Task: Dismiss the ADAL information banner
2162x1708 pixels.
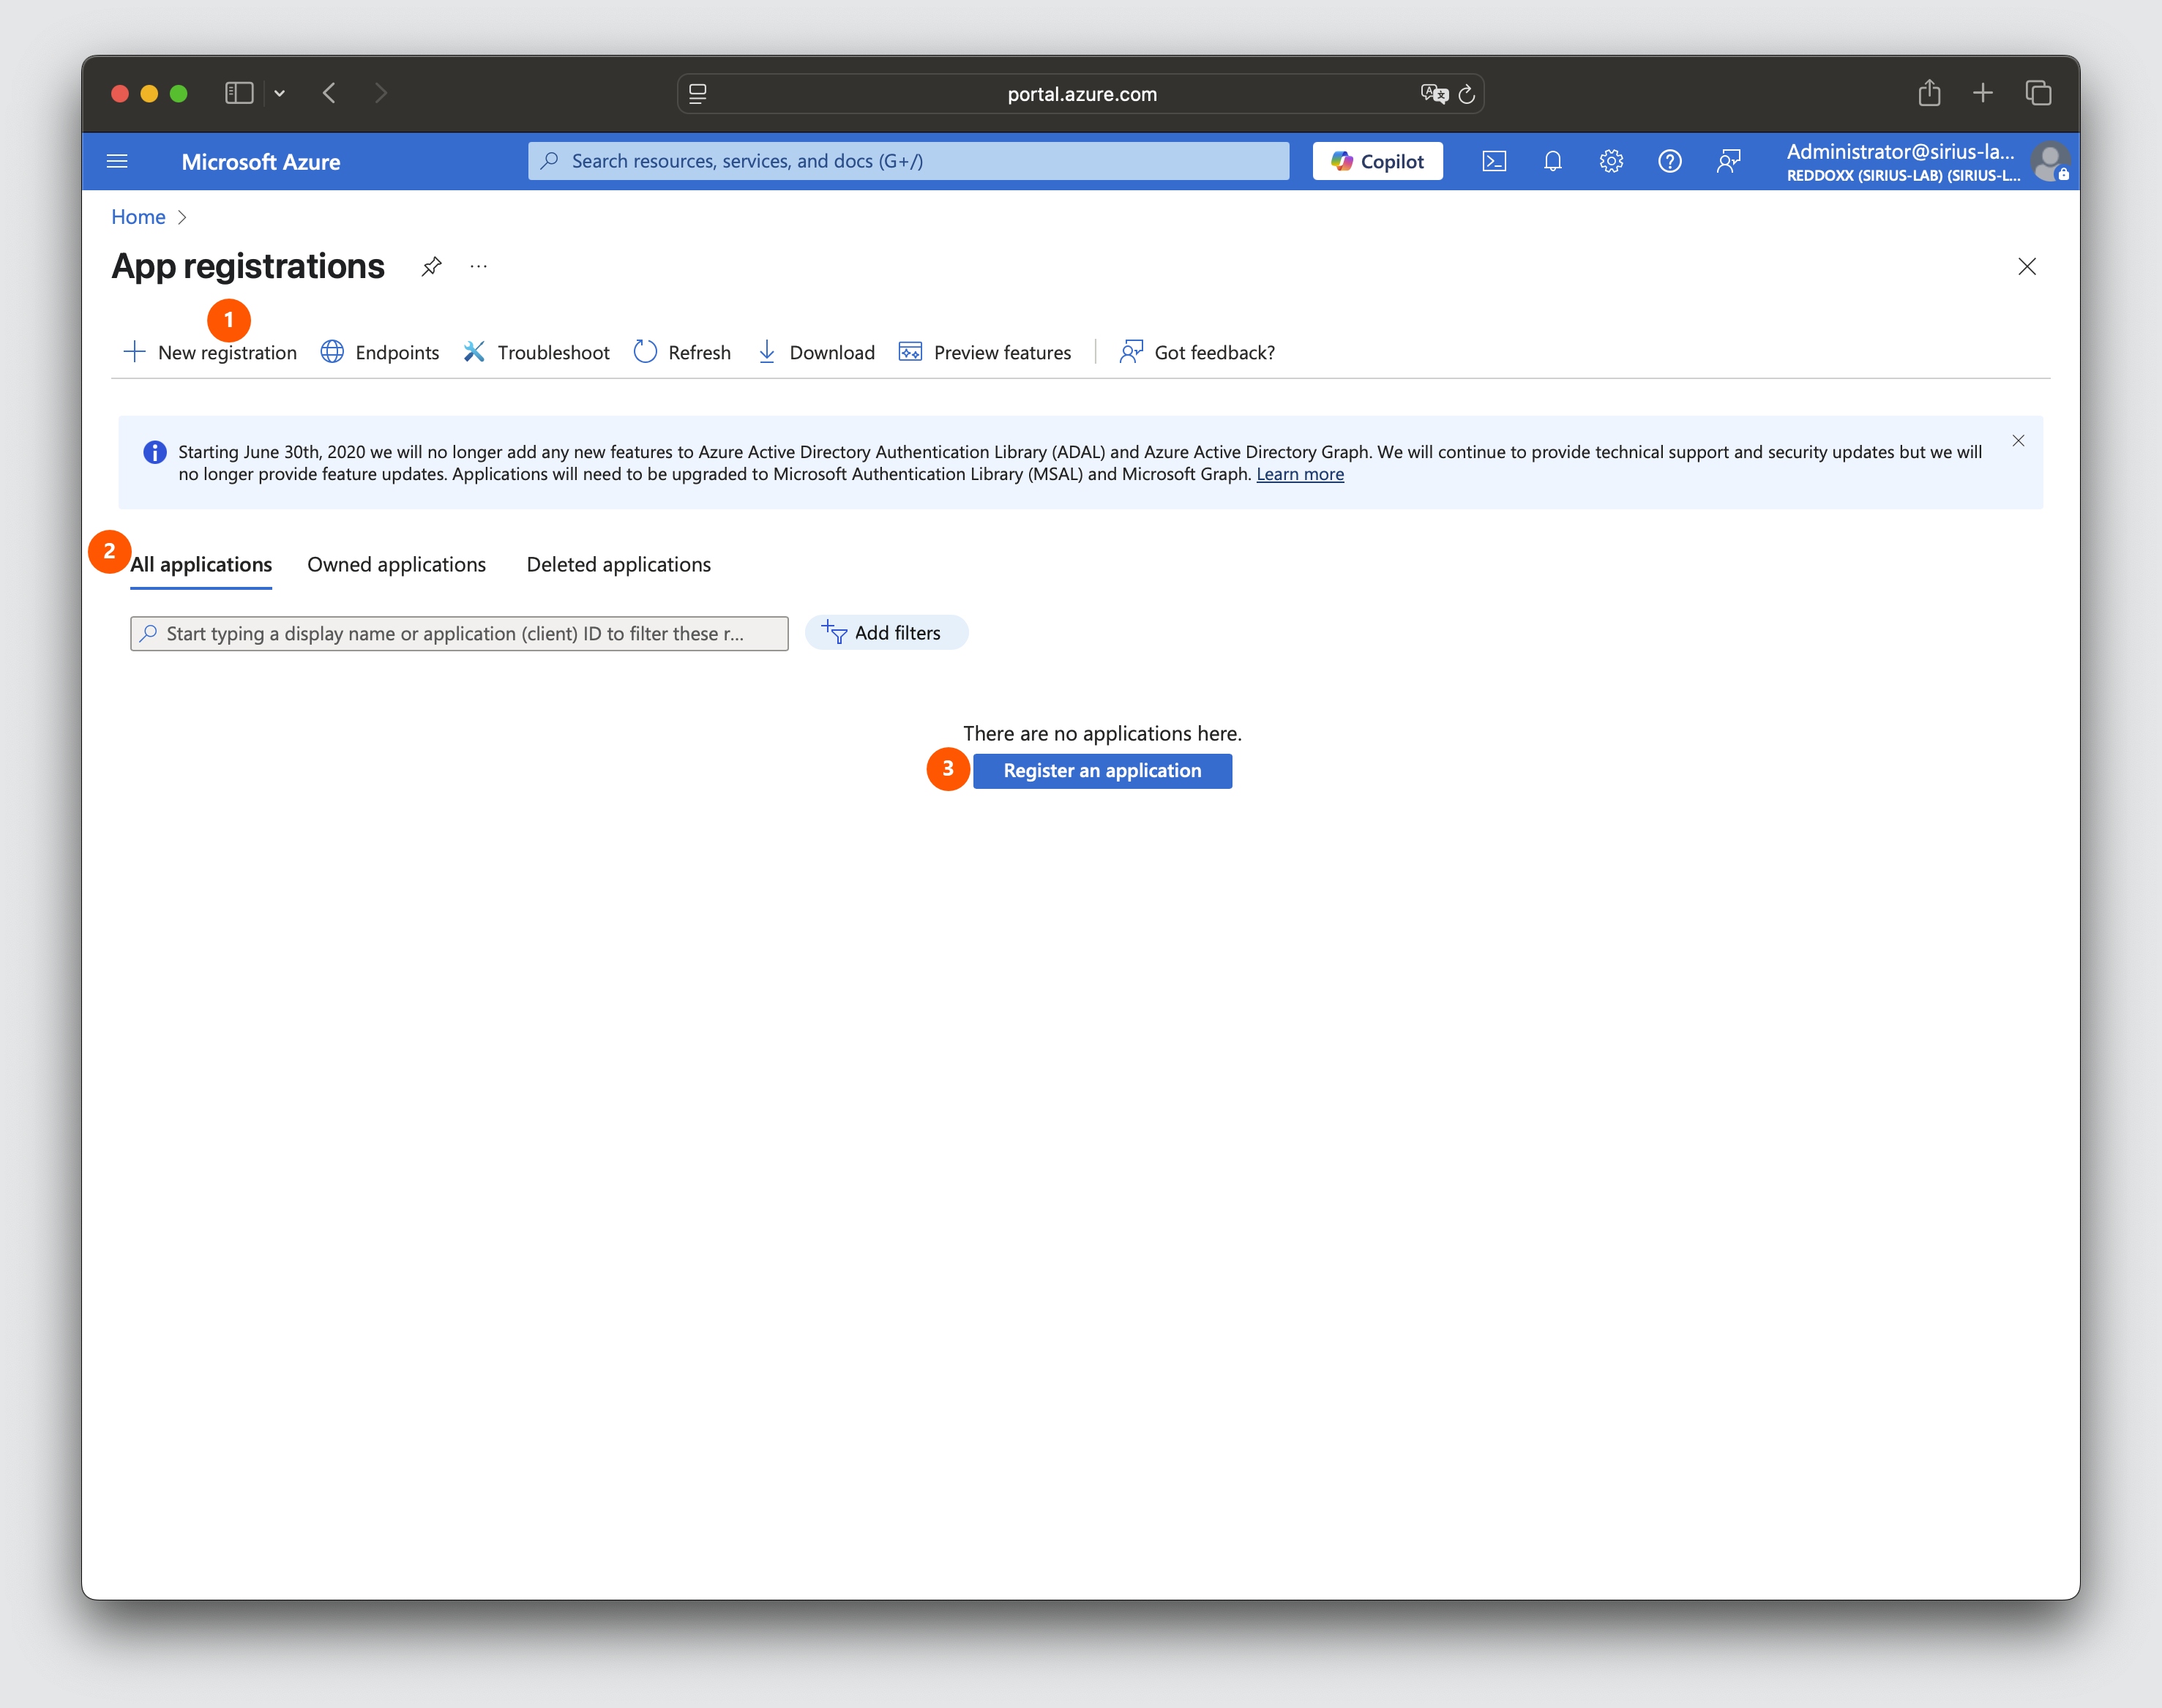Action: [x=2018, y=441]
